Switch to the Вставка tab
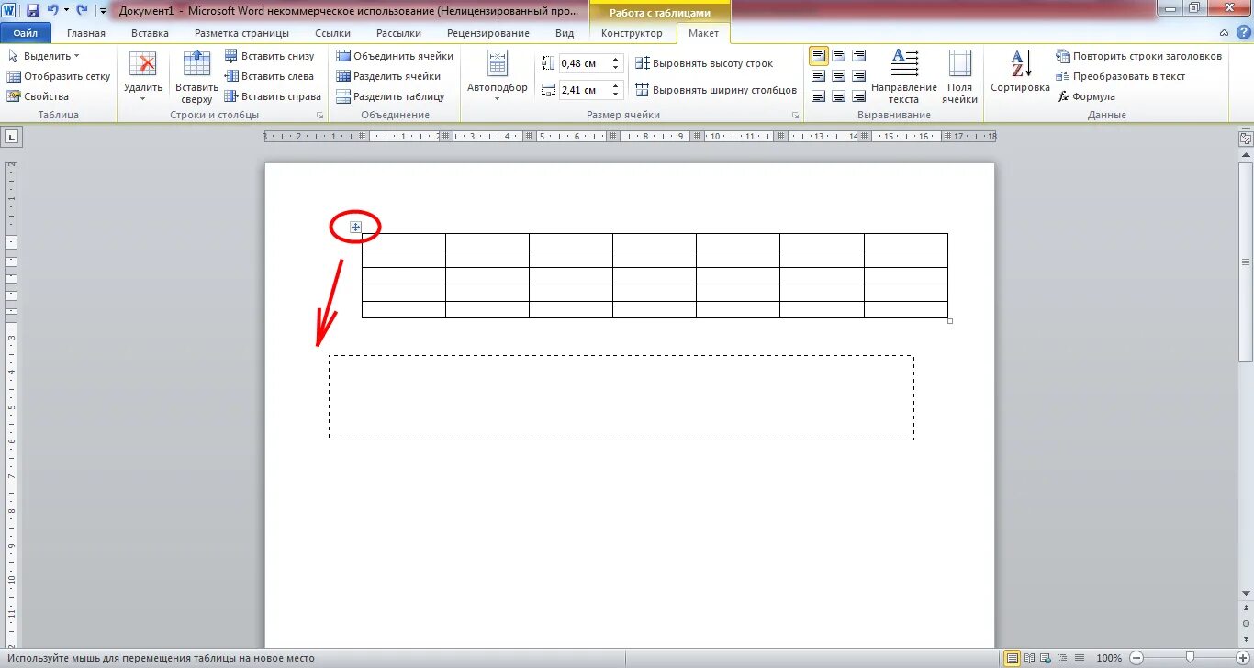This screenshot has width=1254, height=668. pyautogui.click(x=150, y=33)
